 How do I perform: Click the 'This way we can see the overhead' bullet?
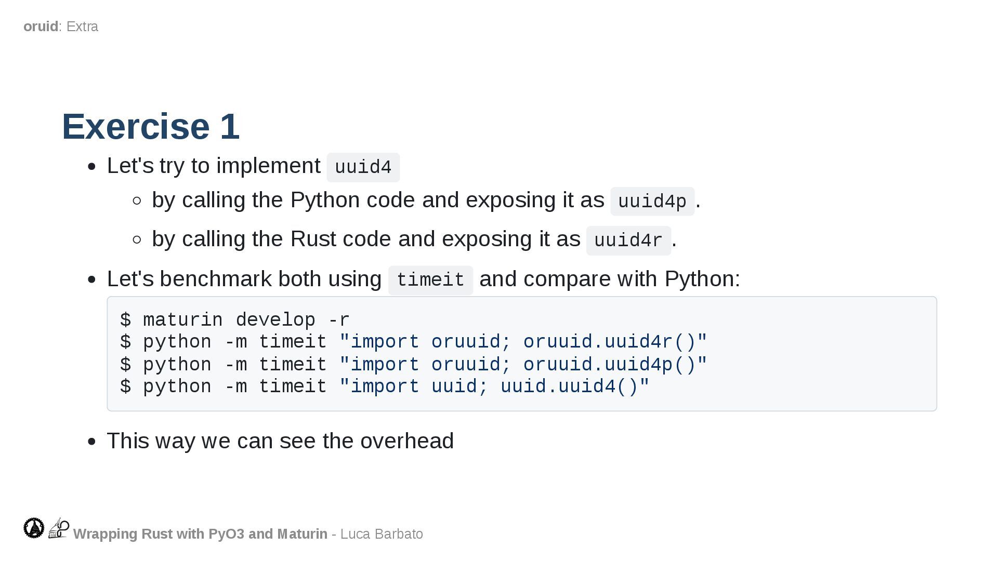click(x=280, y=441)
